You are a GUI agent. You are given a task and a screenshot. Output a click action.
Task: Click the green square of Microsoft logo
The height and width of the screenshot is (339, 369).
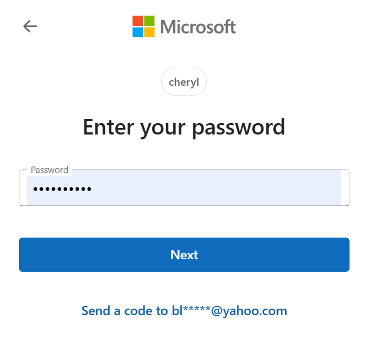(x=149, y=21)
